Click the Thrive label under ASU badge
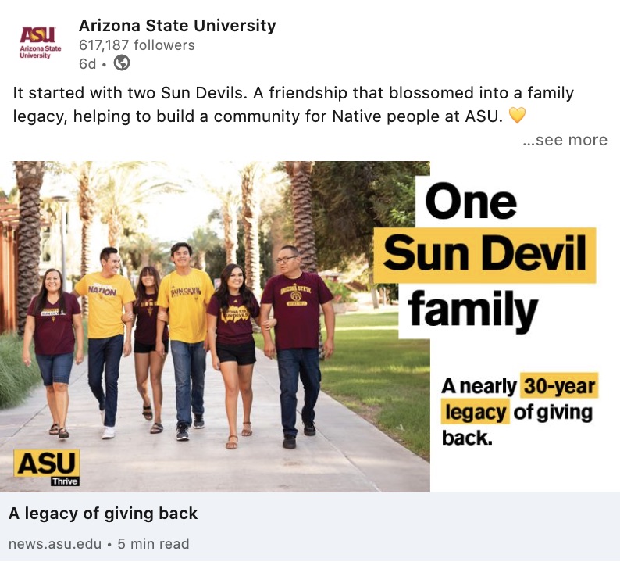 point(66,481)
